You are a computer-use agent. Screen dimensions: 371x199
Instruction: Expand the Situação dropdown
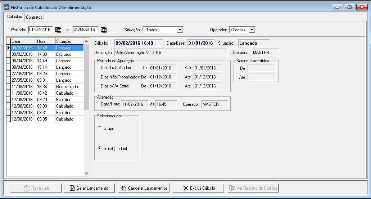(180, 30)
